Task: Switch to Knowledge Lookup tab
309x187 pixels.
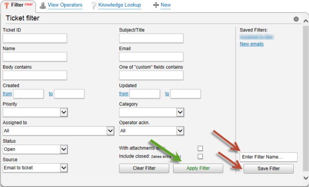Action: [119, 5]
